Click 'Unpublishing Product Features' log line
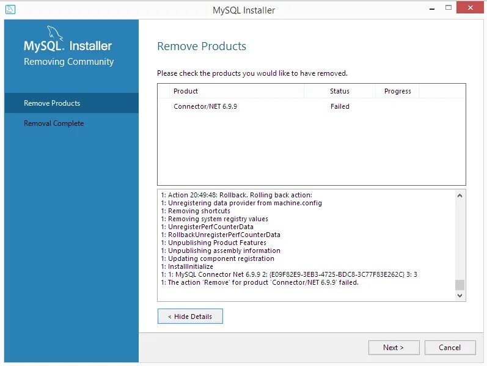This screenshot has width=487, height=366. [x=213, y=243]
